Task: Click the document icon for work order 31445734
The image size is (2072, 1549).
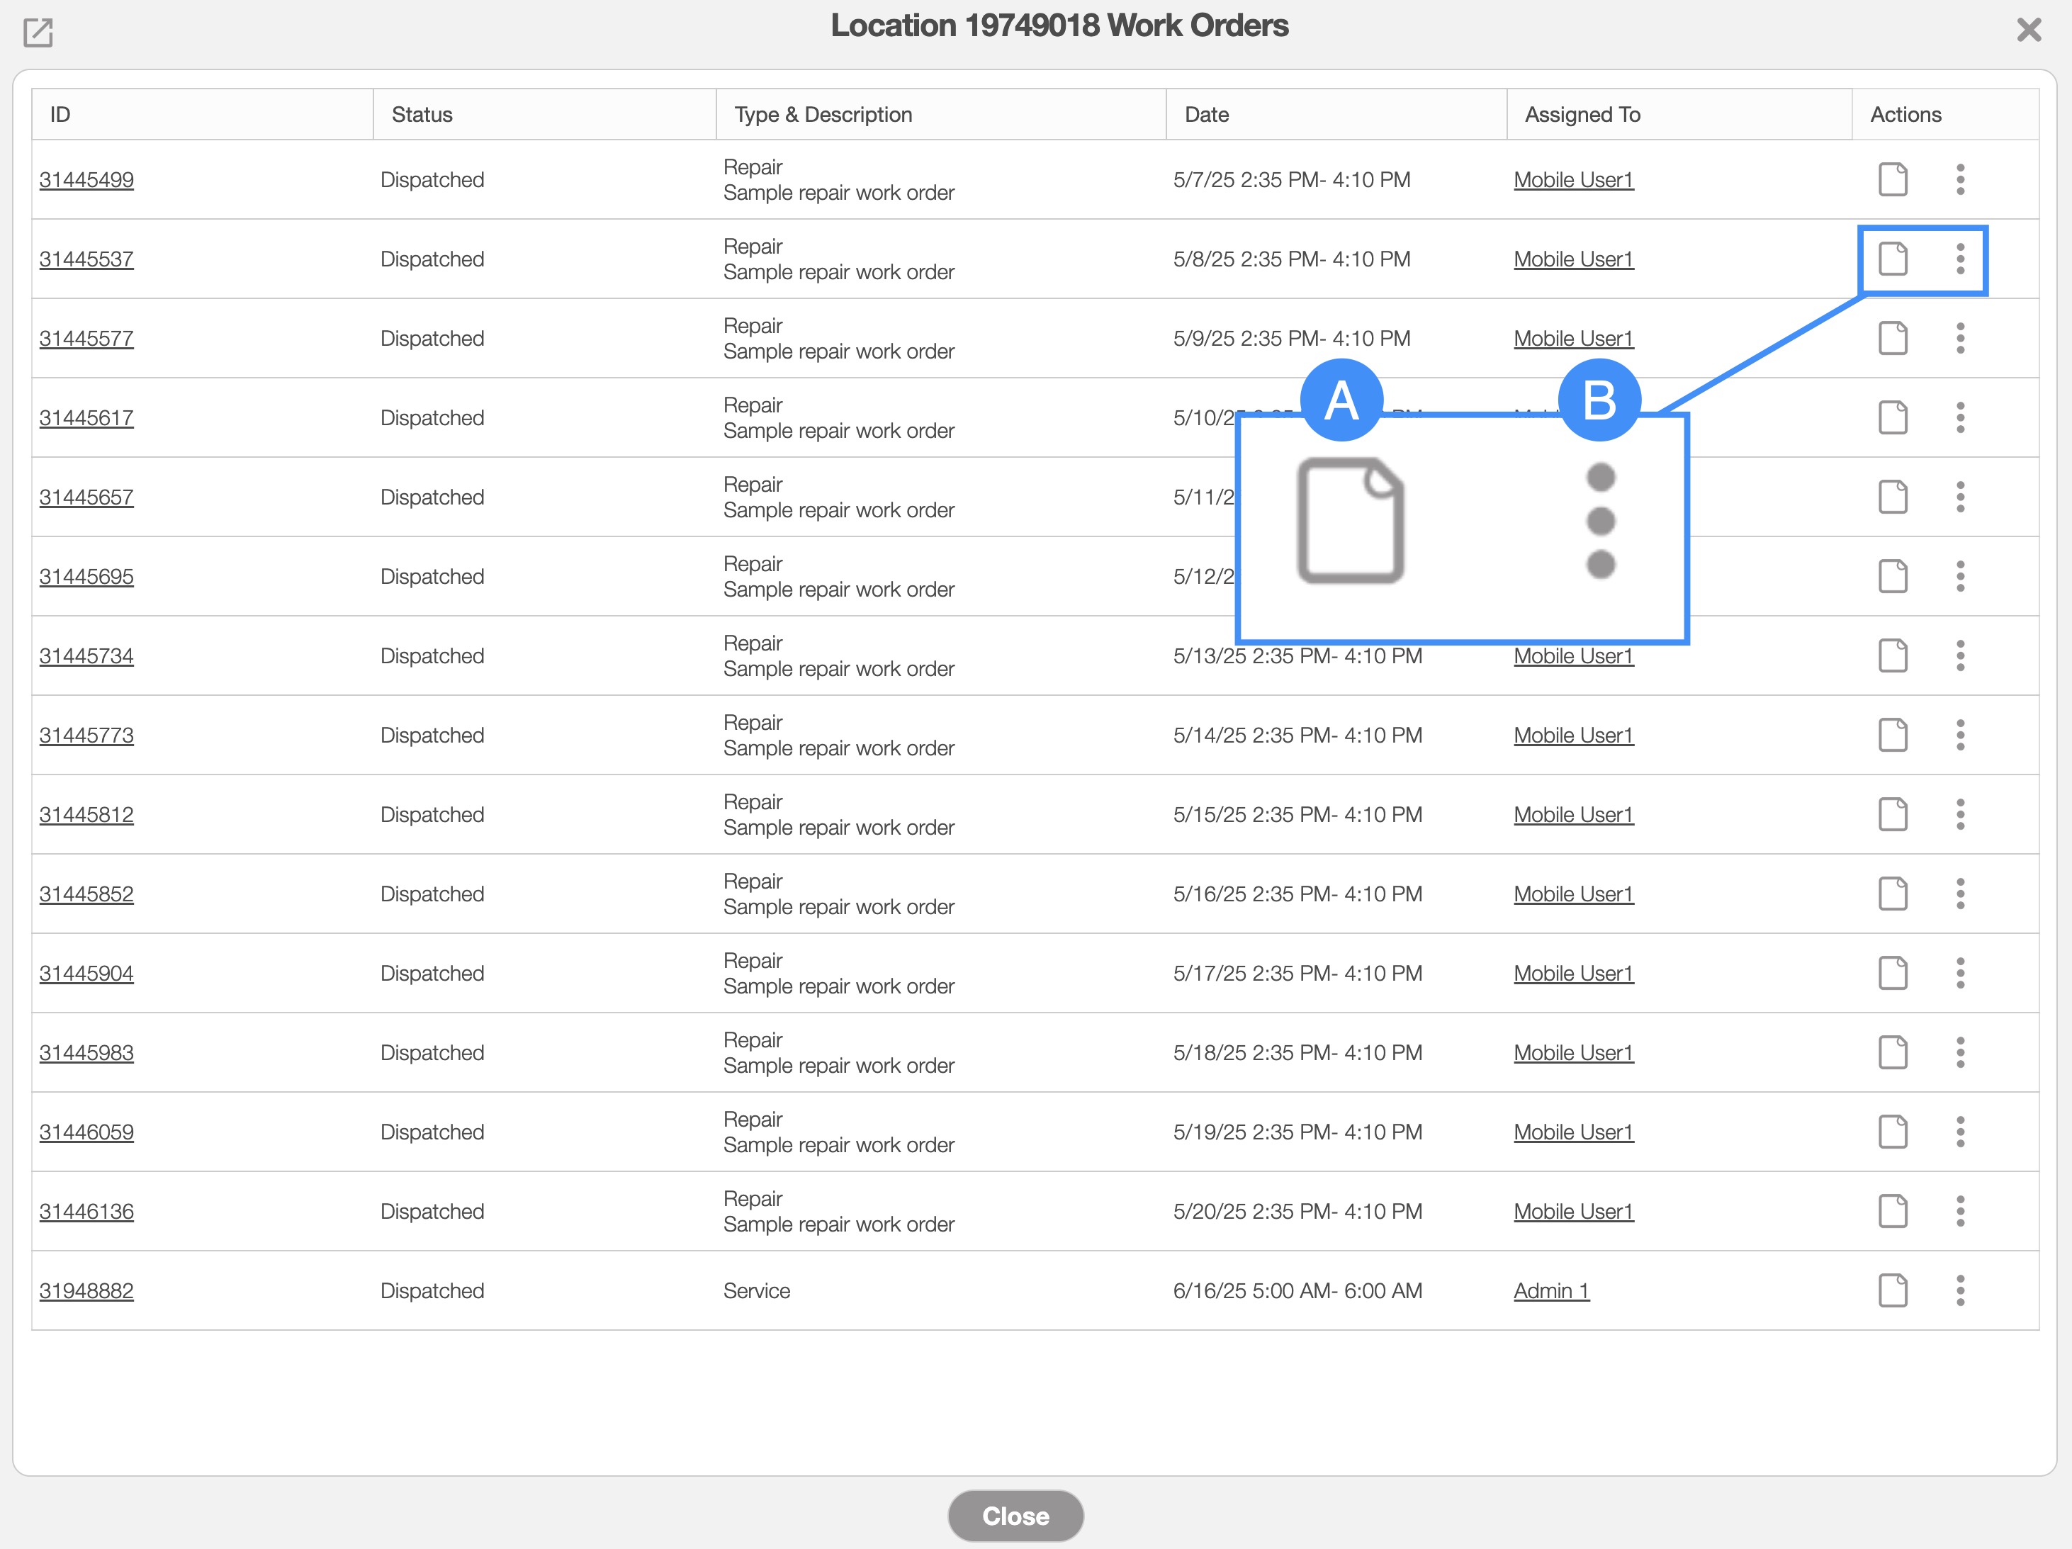Action: tap(1892, 655)
